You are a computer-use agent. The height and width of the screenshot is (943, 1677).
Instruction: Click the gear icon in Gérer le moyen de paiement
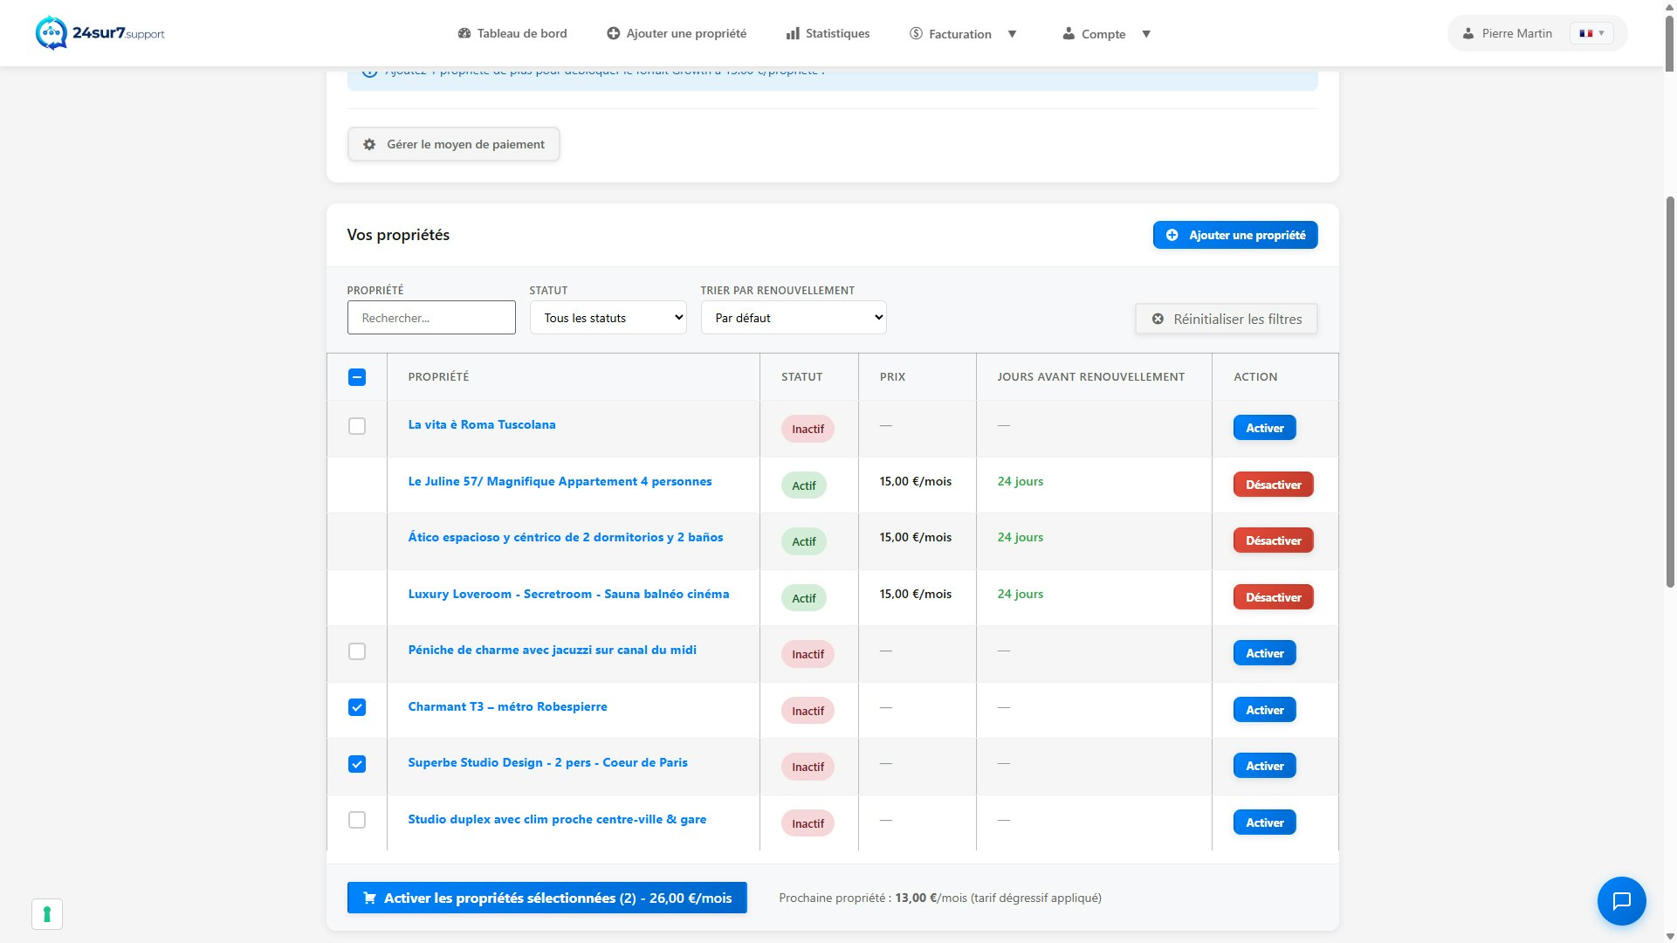pos(369,145)
